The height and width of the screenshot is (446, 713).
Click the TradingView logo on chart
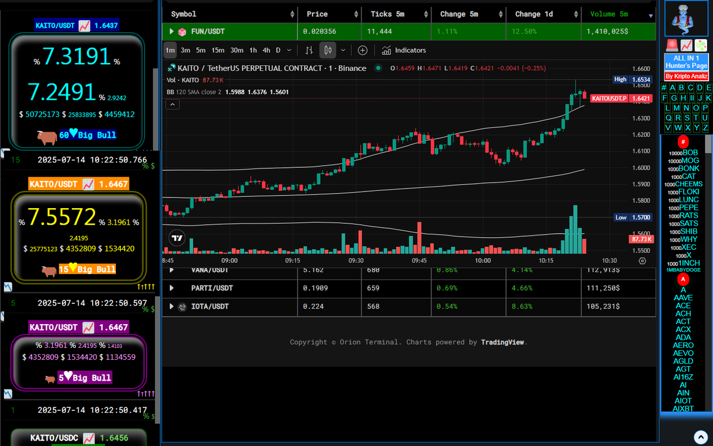pos(176,238)
